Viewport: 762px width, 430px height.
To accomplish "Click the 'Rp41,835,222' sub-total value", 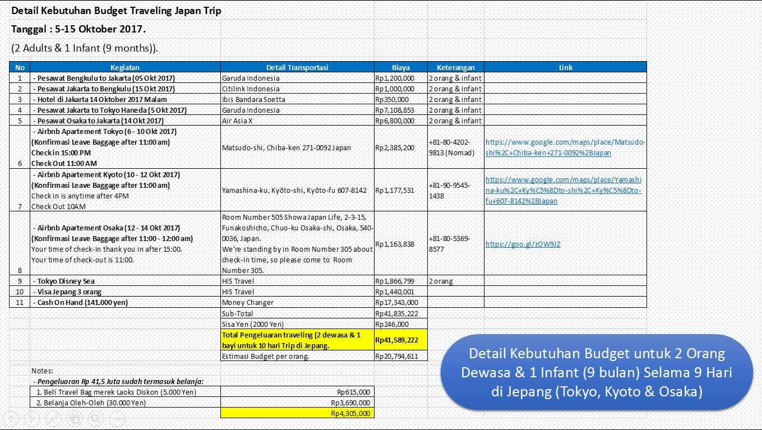I will pos(400,313).
